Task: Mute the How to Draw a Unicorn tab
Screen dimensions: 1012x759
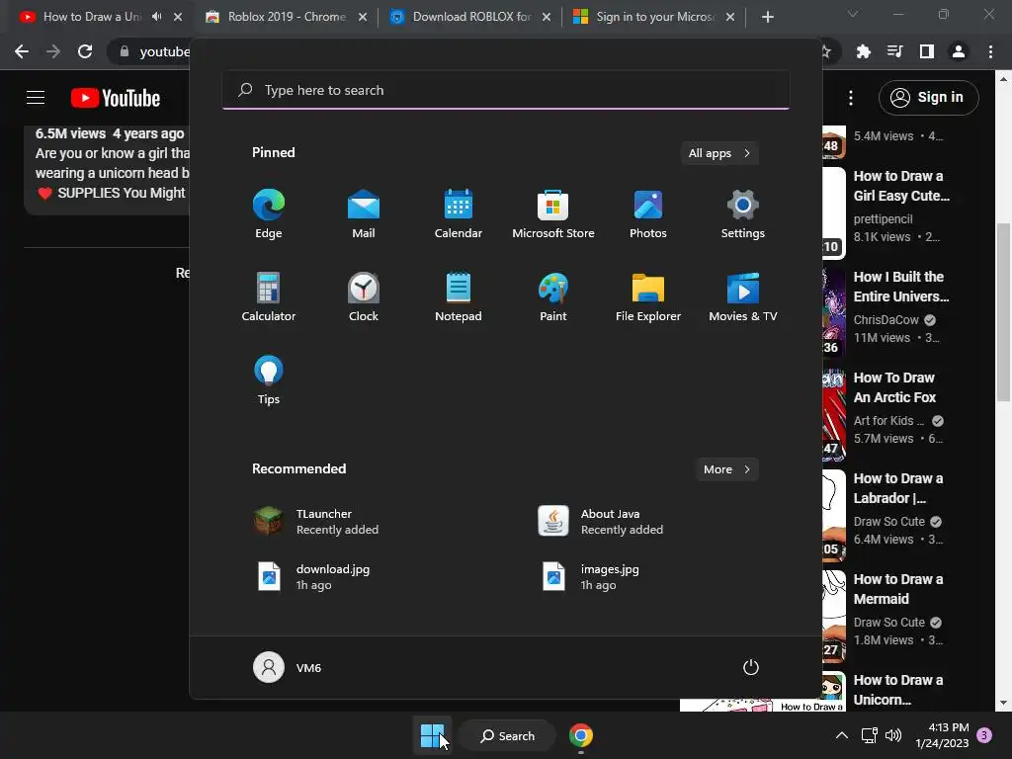Action: [x=157, y=17]
